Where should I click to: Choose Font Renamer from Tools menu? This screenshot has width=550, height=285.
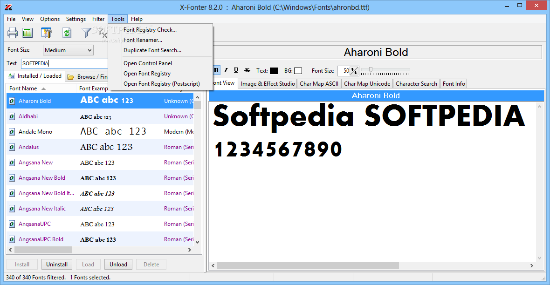tap(160, 40)
